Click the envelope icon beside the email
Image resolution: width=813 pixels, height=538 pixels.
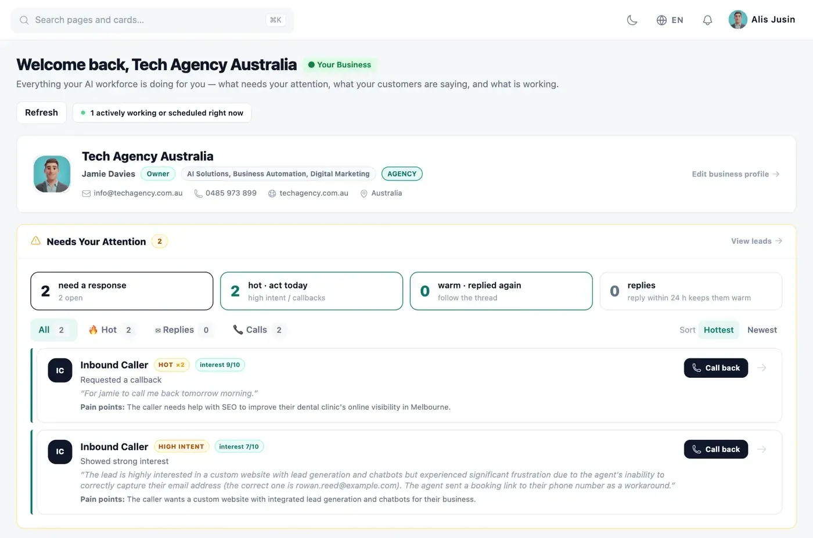(x=86, y=194)
